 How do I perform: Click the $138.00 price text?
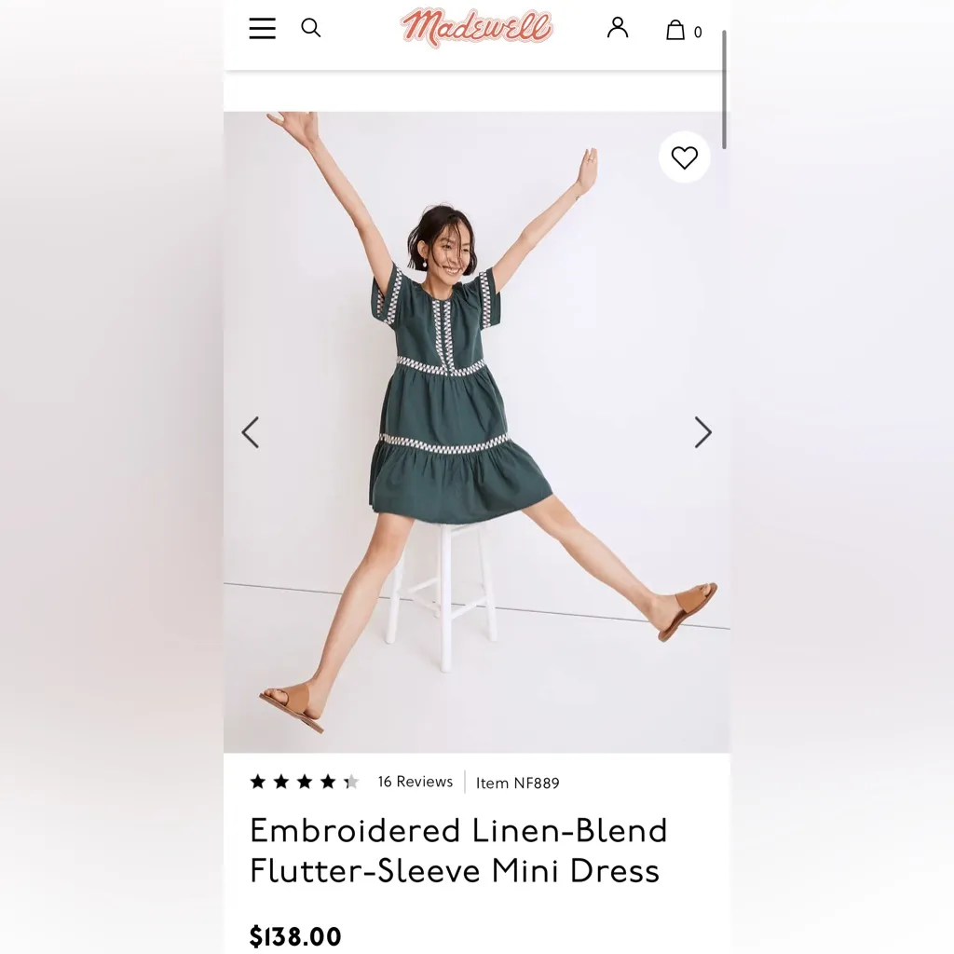coord(295,936)
